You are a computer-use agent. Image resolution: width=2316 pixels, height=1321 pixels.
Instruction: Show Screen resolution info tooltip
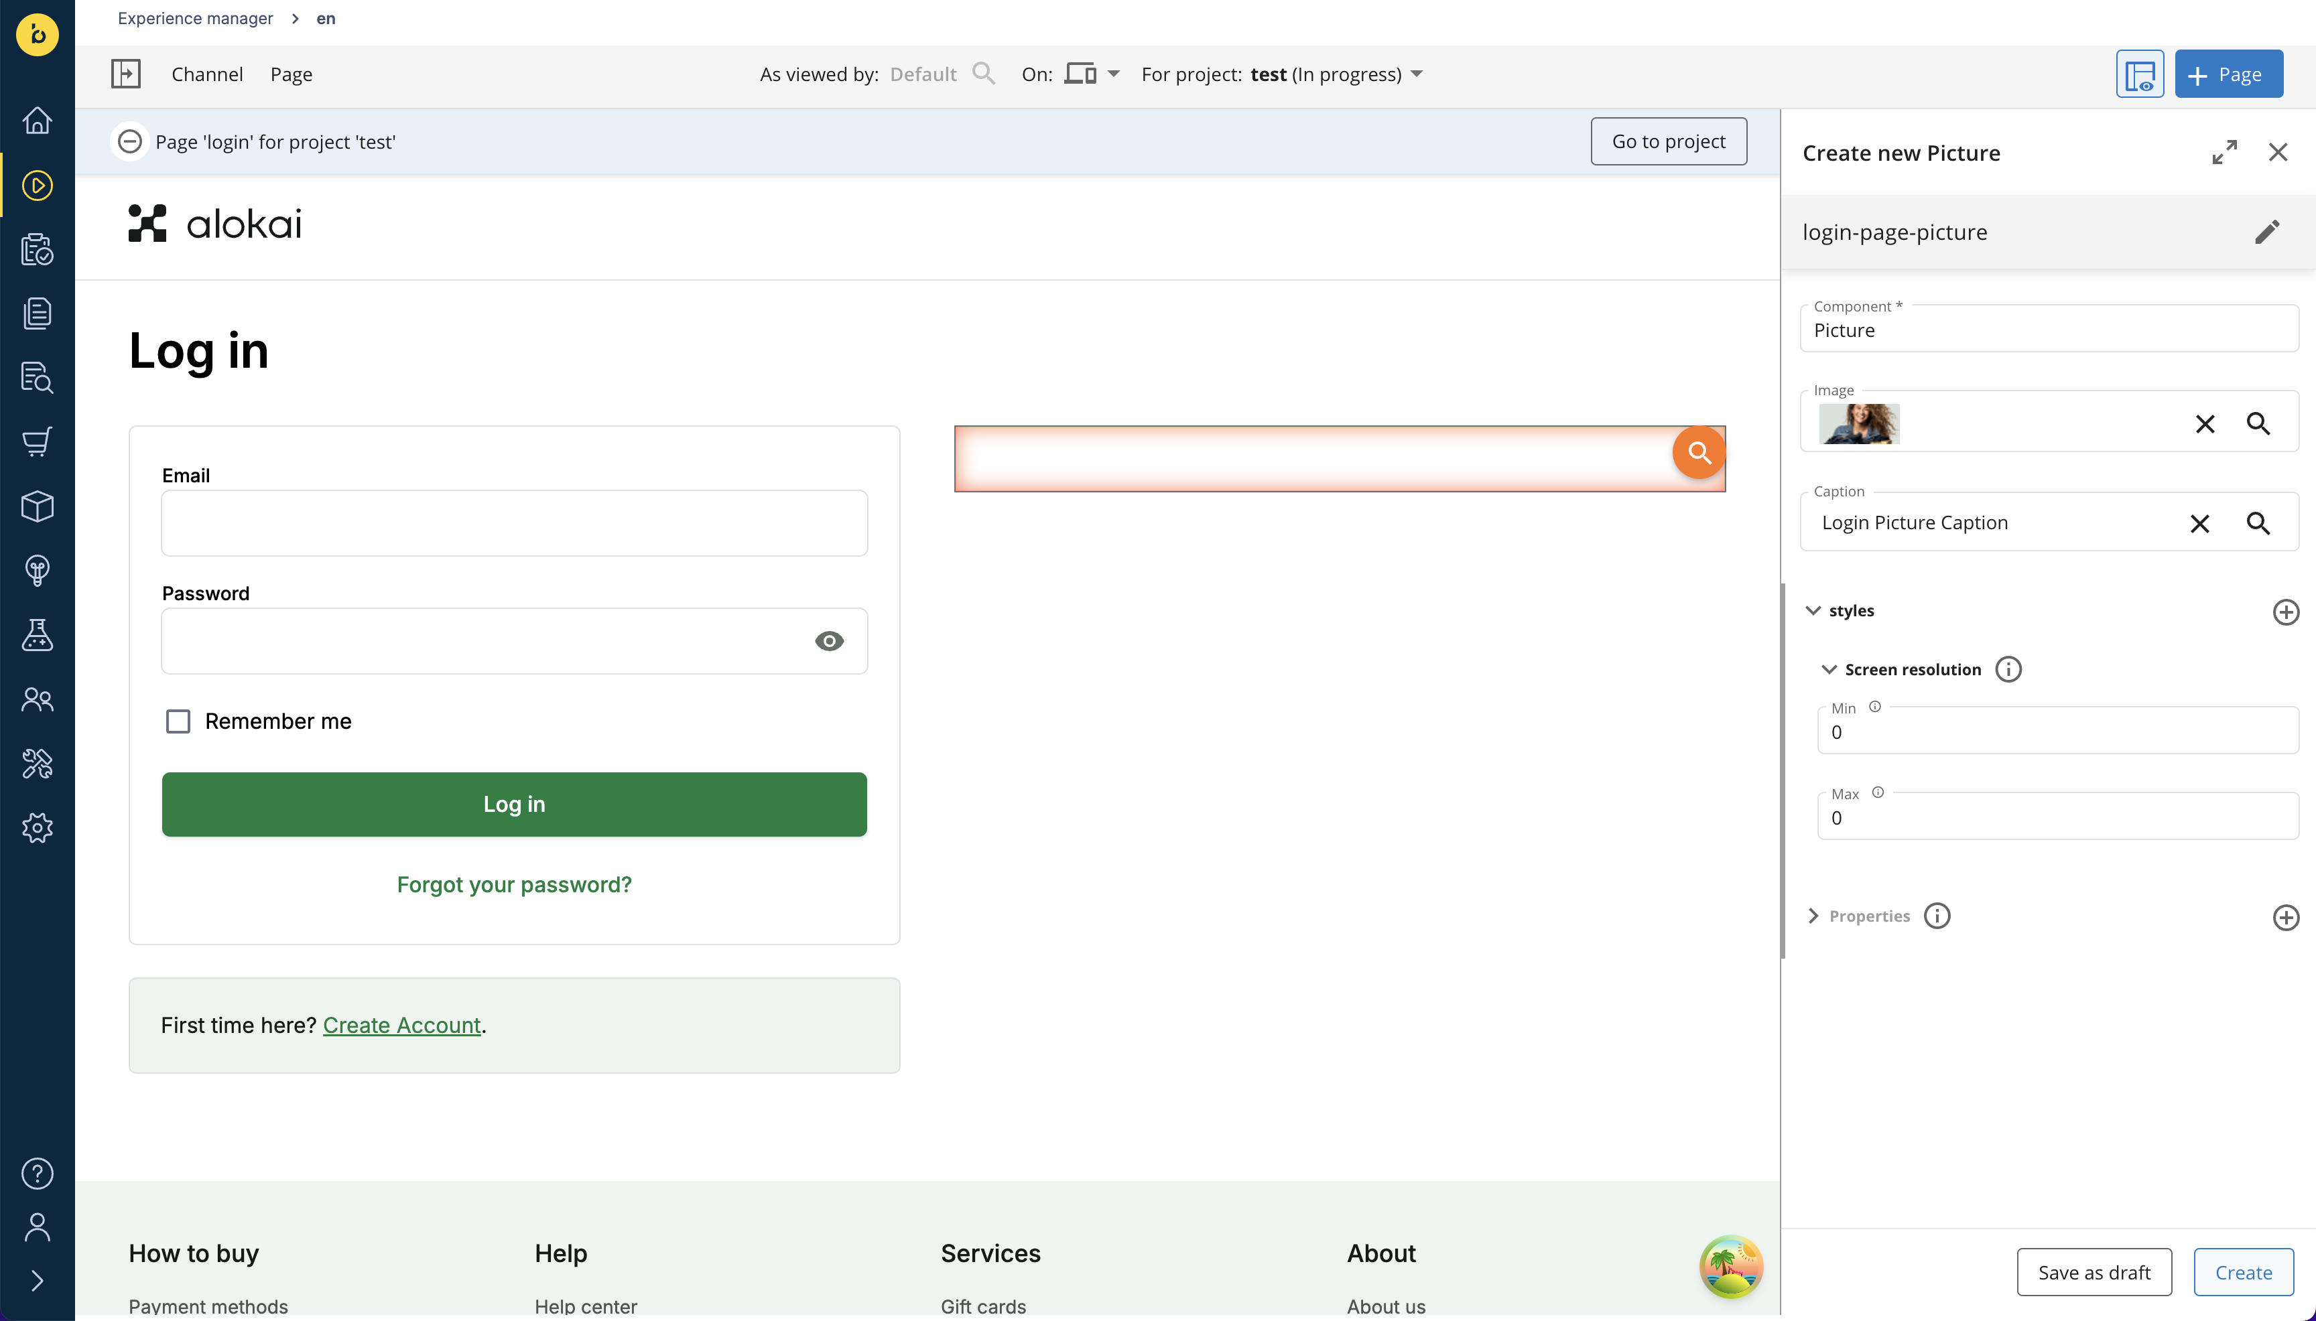(2008, 670)
